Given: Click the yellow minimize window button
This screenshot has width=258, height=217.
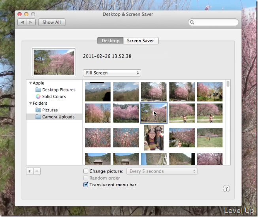Looking at the screenshot, I should point(26,14).
